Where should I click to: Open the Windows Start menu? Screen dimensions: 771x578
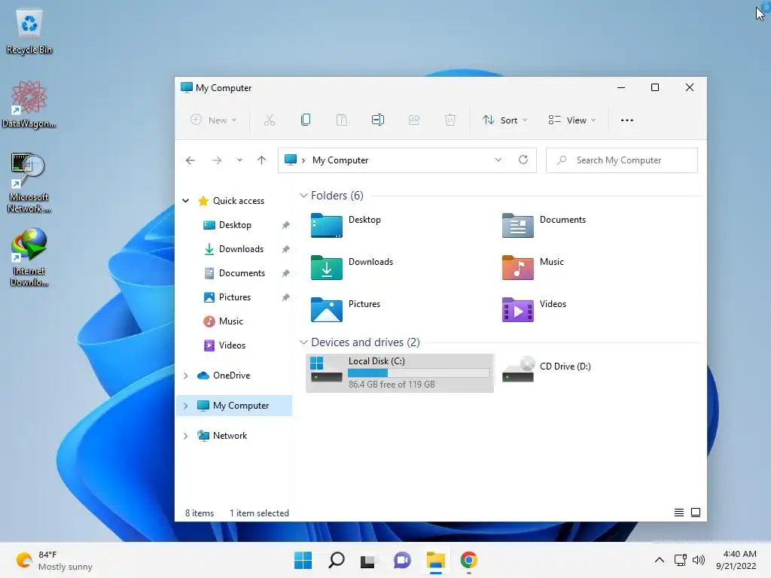pos(303,560)
